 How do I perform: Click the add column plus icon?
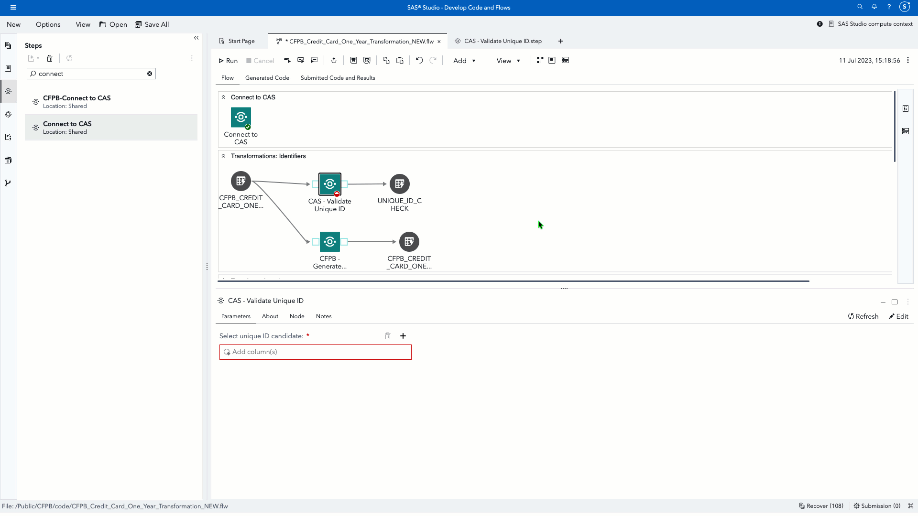point(403,336)
